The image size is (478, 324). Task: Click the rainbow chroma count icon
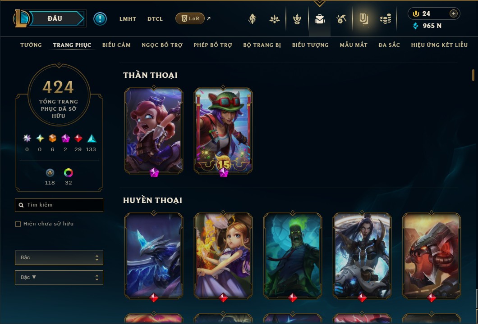(x=68, y=173)
